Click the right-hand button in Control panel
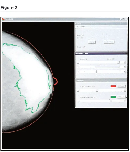The image size is (130, 152). pos(109,42)
